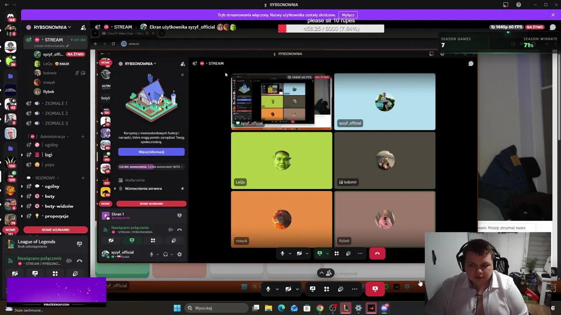Close server promo card in streamed view
561x315 pixels.
182,75
